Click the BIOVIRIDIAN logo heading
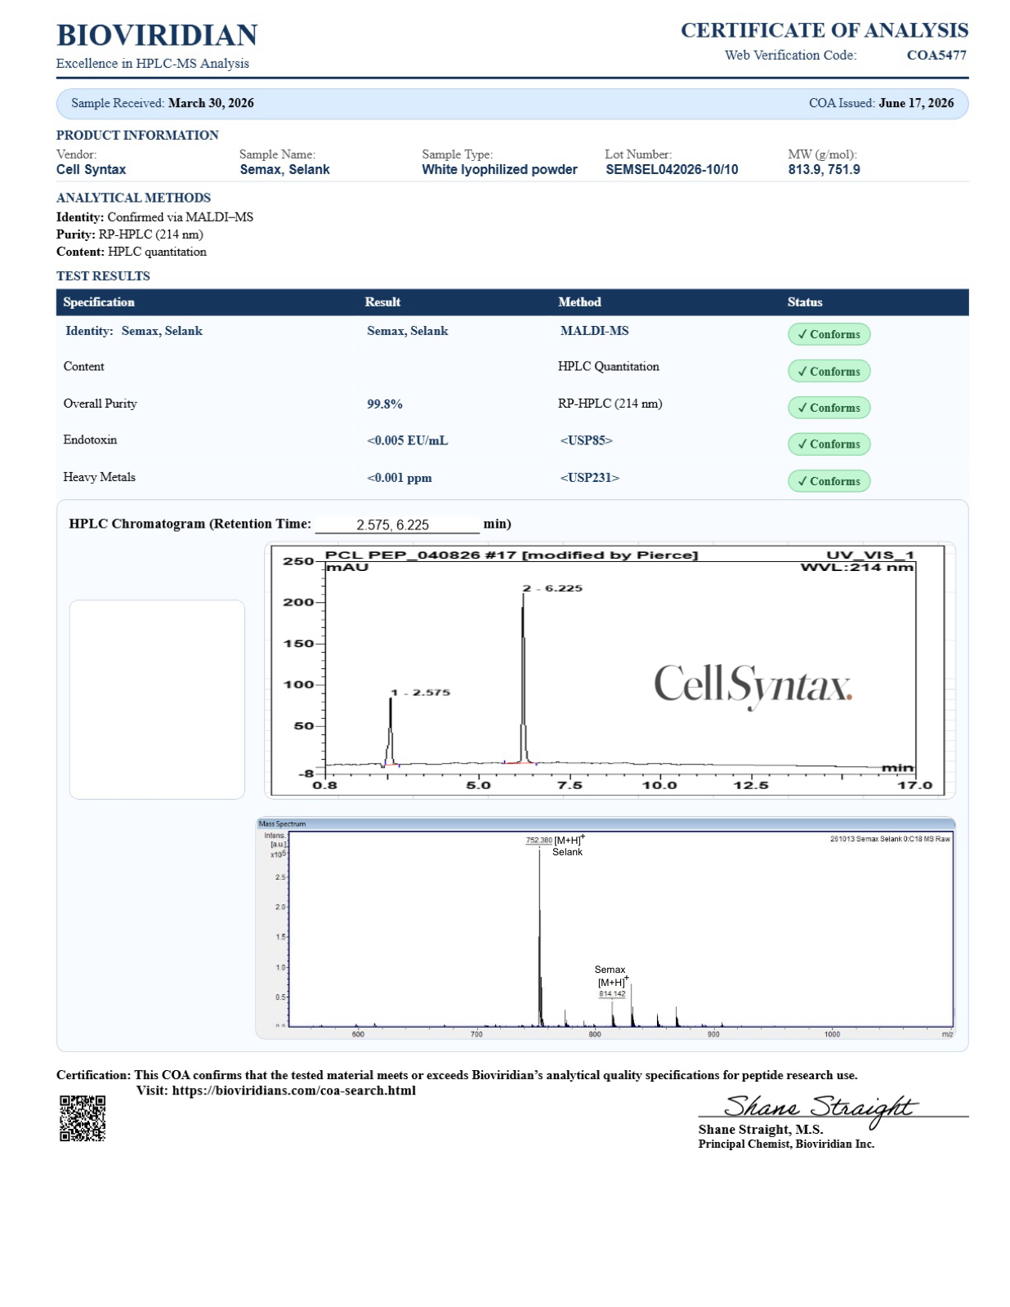This screenshot has width=1010, height=1307. pyautogui.click(x=157, y=35)
